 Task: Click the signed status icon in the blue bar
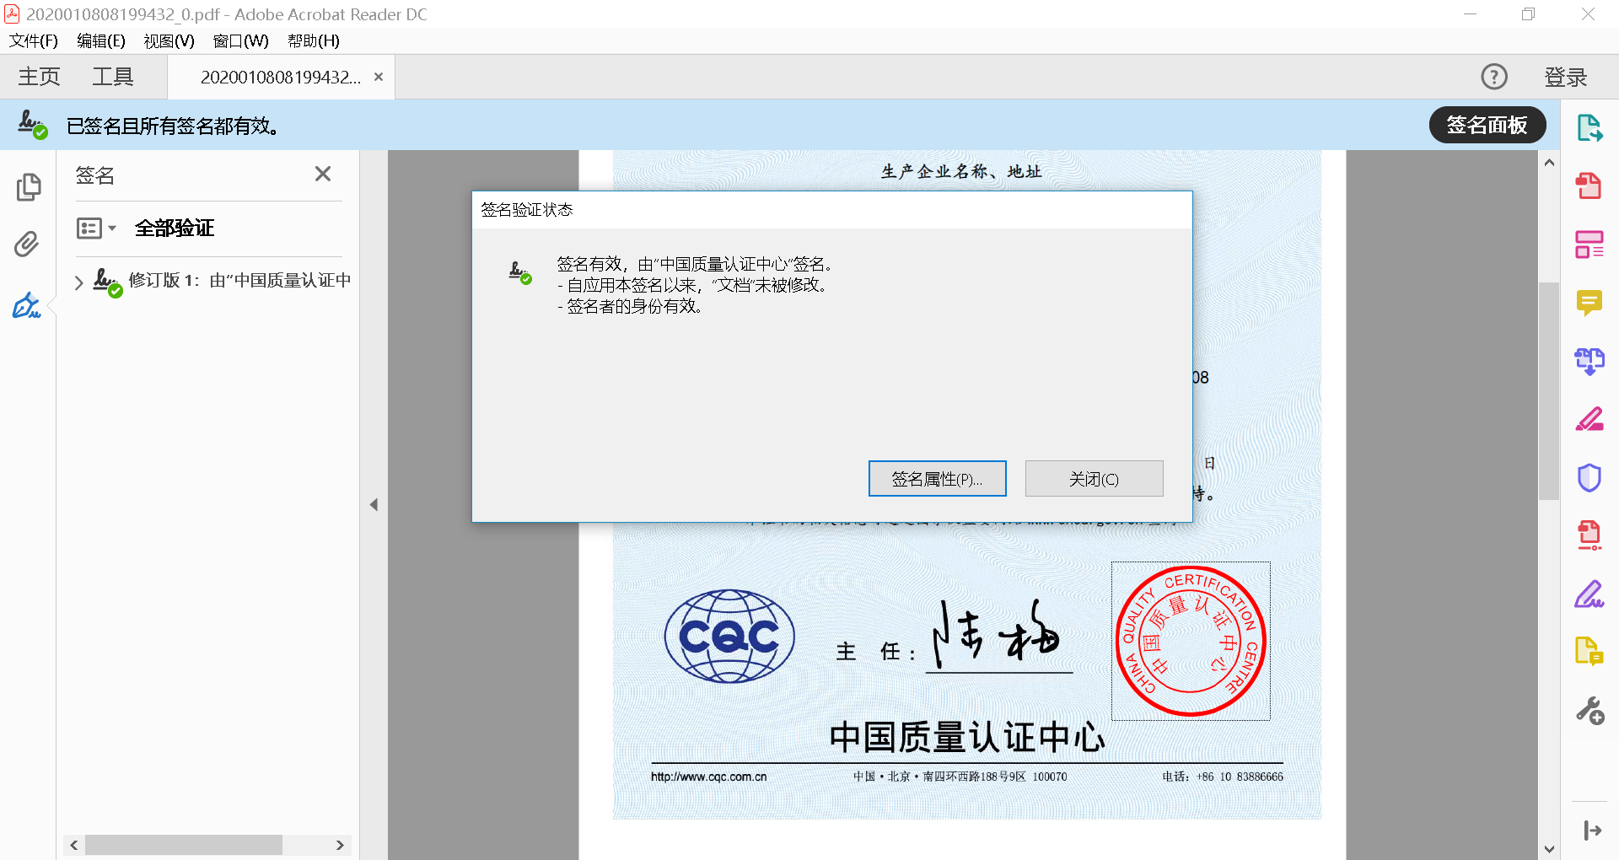coord(33,125)
